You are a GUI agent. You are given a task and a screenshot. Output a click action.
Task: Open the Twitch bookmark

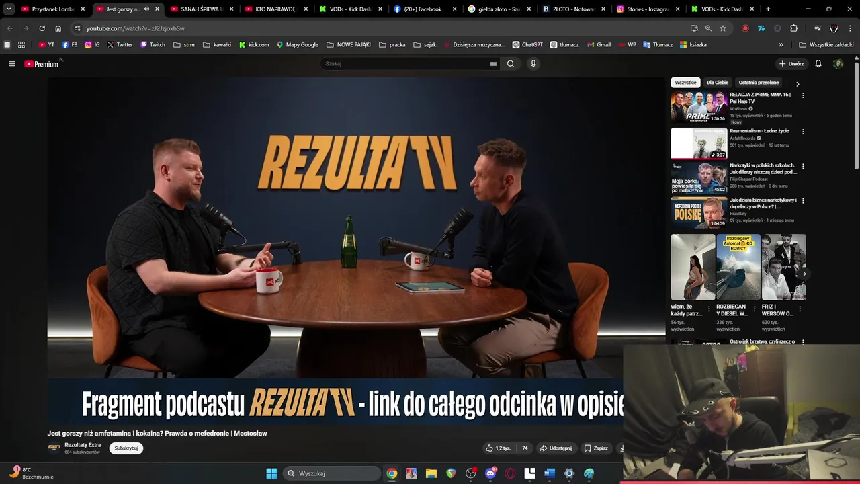(153, 45)
